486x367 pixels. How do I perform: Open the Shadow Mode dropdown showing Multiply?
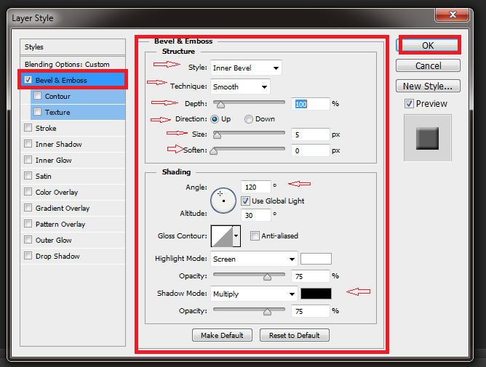tap(254, 294)
